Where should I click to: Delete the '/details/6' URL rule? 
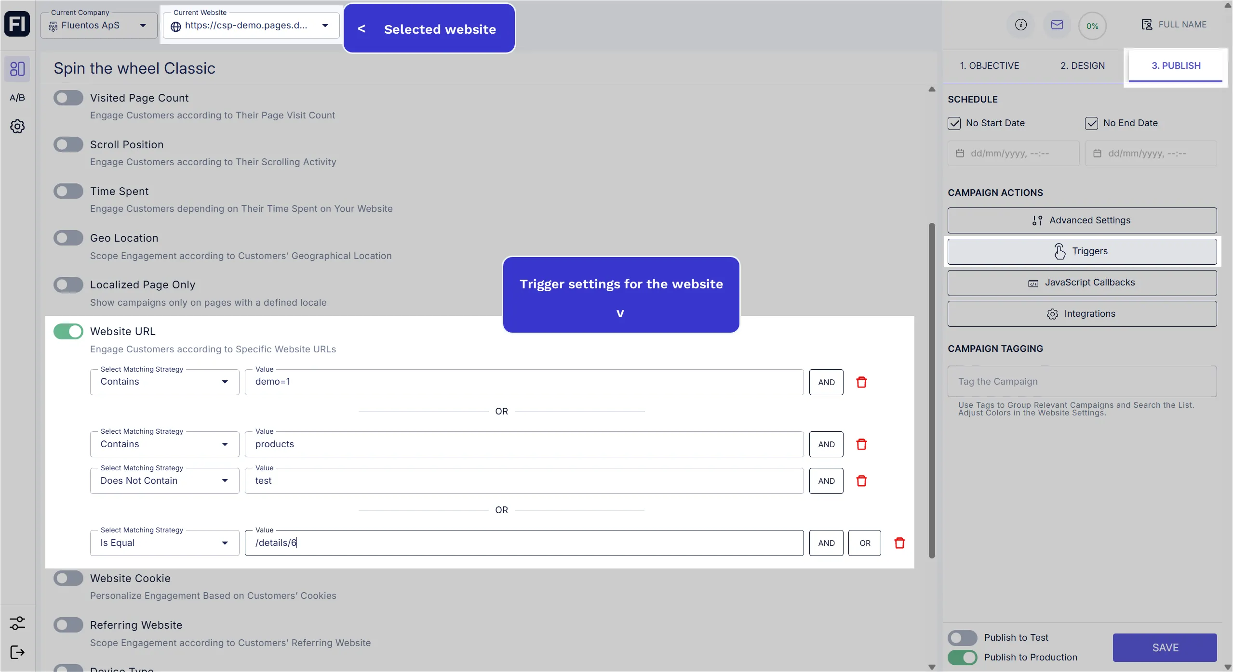pyautogui.click(x=899, y=543)
